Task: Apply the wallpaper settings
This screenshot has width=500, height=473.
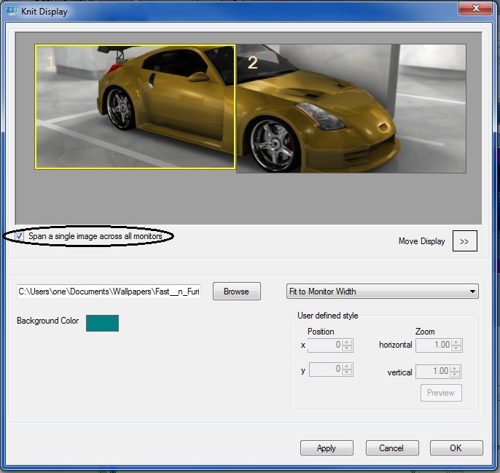Action: pyautogui.click(x=327, y=447)
